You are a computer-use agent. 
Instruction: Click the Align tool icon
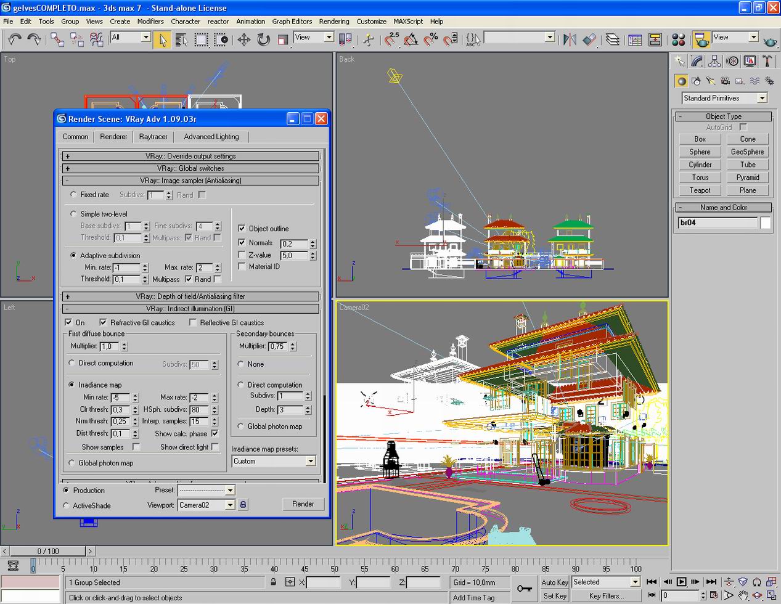coord(589,39)
